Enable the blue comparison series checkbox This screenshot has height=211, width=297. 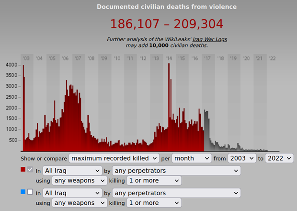[30, 192]
